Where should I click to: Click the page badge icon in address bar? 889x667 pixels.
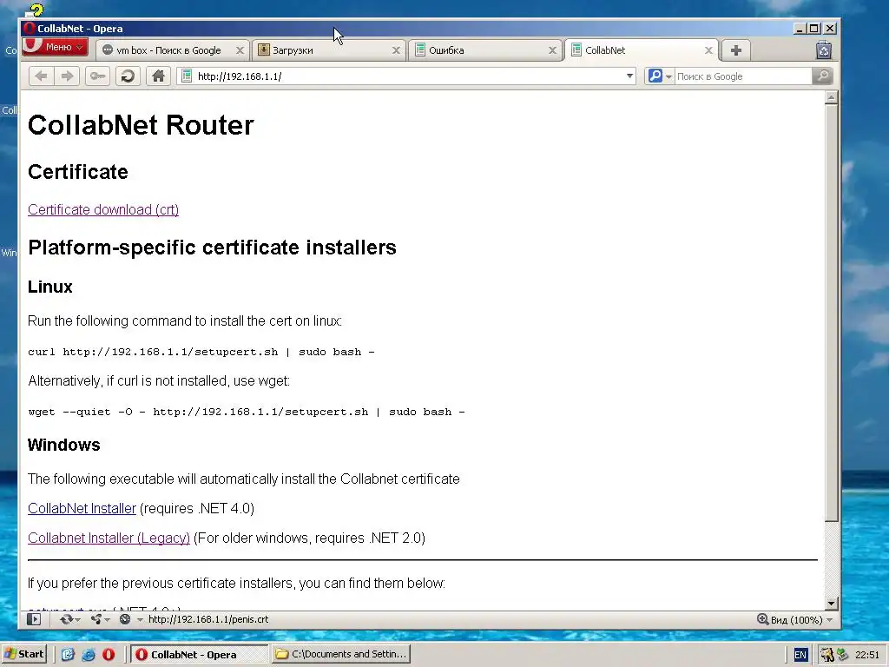click(x=187, y=76)
